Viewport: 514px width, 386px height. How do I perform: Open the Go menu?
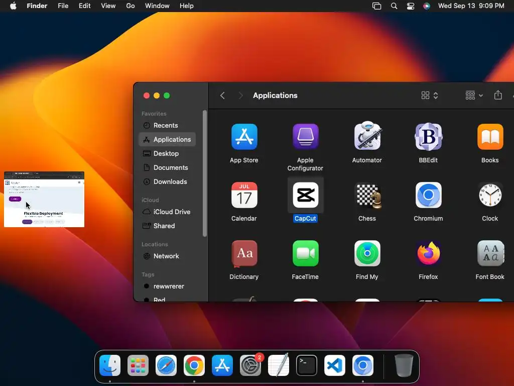pos(131,6)
